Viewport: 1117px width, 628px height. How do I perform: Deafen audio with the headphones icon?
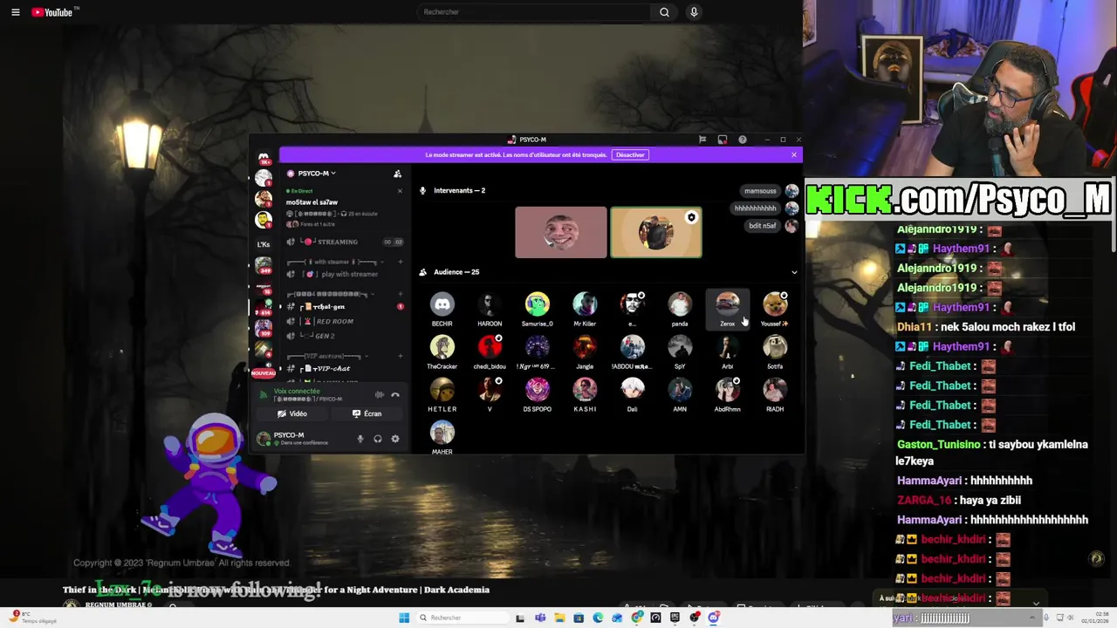point(378,439)
